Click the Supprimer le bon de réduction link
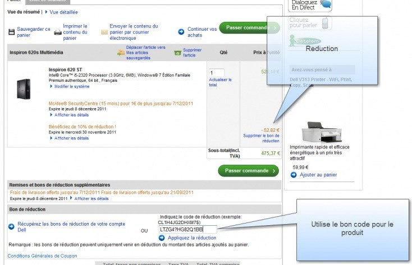This screenshot has height=265, width=412. coord(261,138)
